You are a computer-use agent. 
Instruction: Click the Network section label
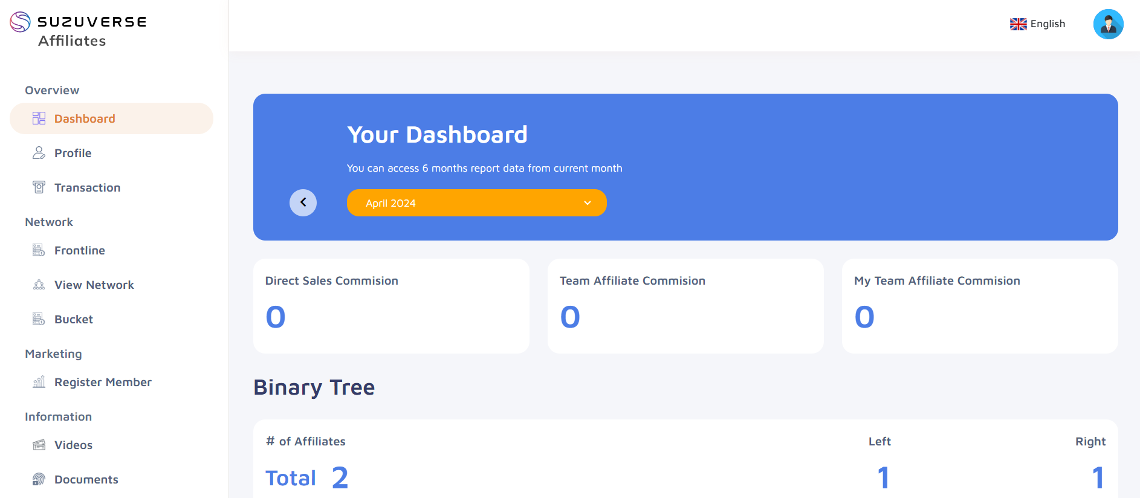click(x=49, y=222)
